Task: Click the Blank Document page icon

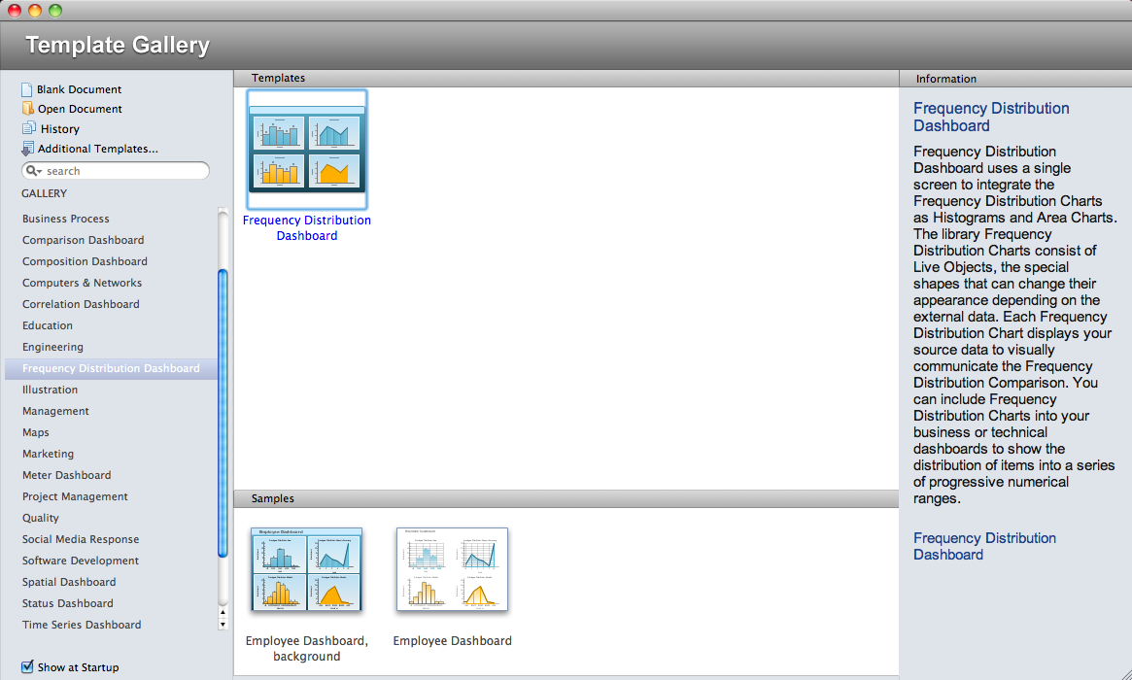Action: point(27,89)
